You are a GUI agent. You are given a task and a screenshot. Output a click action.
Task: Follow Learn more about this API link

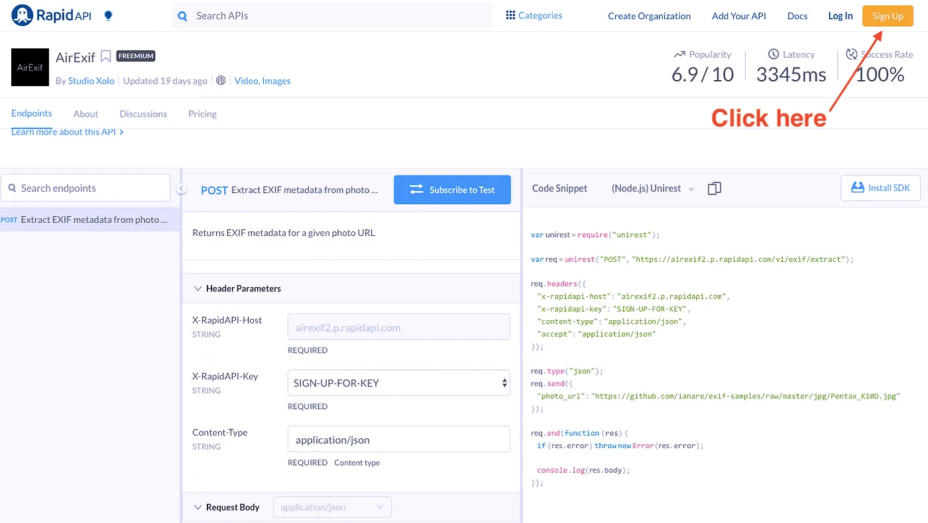click(68, 132)
